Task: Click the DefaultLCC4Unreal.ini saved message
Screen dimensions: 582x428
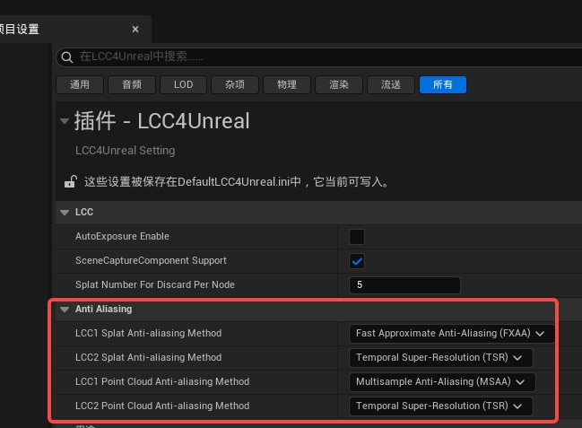Action: point(237,181)
